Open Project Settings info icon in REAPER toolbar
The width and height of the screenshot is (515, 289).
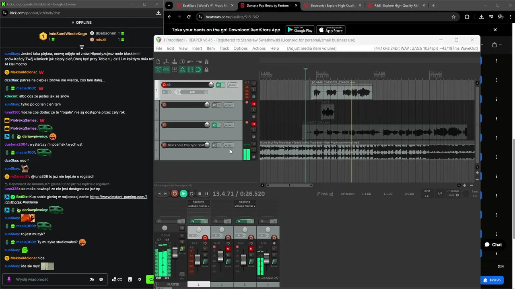(x=182, y=61)
